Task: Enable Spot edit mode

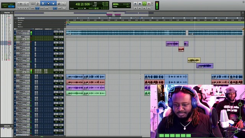Action: tap(11, 4)
